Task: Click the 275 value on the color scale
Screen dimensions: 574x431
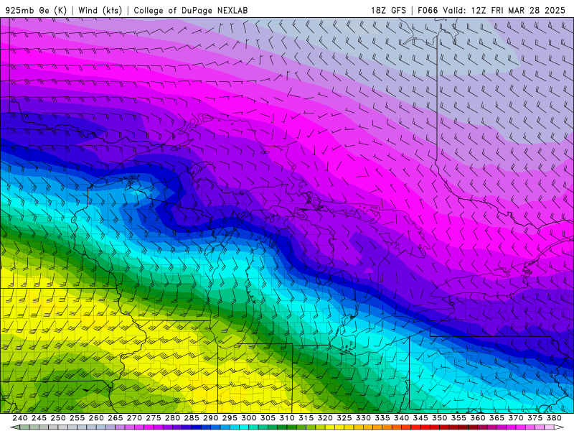Action: tap(154, 418)
